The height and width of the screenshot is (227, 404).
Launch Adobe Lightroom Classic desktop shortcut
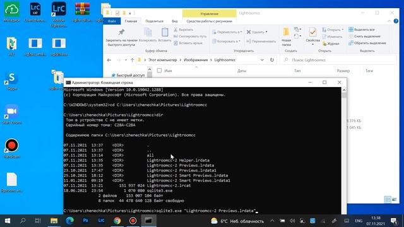(x=59, y=14)
